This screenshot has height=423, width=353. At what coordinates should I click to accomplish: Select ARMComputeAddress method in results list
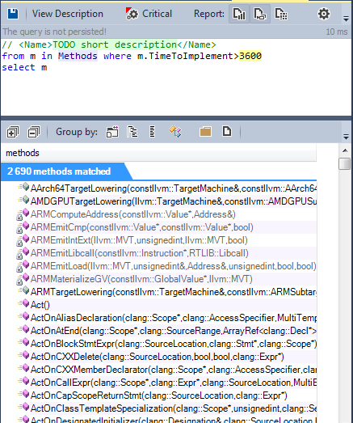click(132, 214)
